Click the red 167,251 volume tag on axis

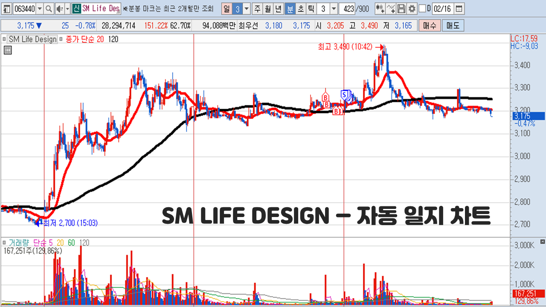tap(528, 294)
